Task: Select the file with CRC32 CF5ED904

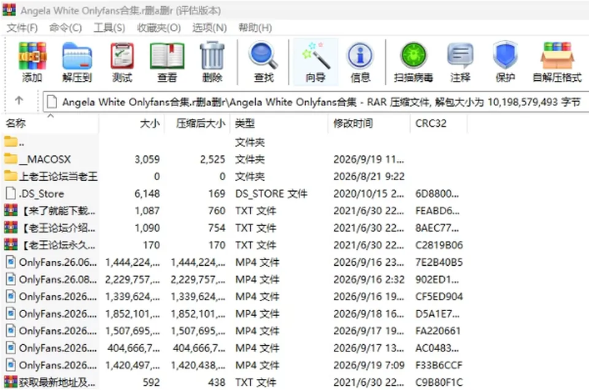Action: pyautogui.click(x=233, y=296)
